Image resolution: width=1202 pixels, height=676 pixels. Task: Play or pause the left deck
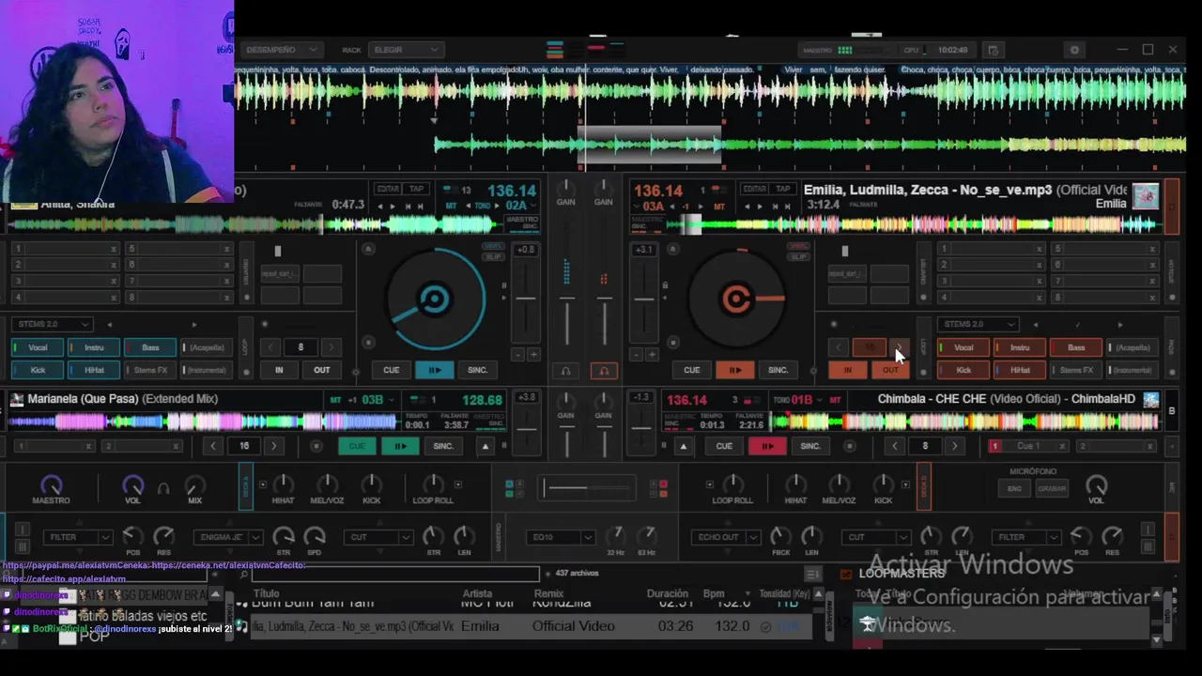click(x=435, y=370)
